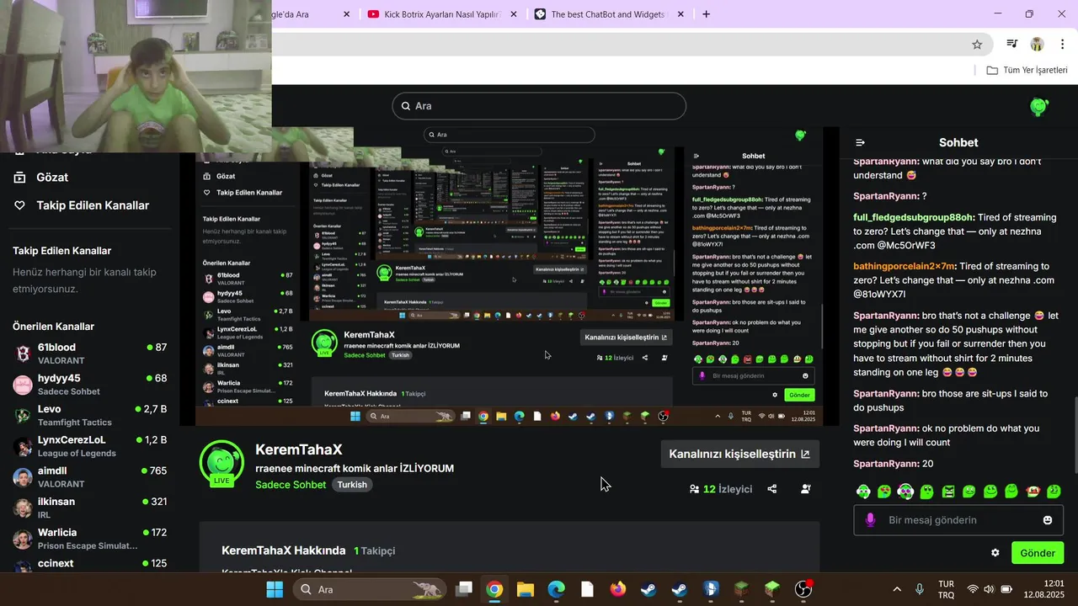Click the stream video preview
The image size is (1078, 606).
510,278
